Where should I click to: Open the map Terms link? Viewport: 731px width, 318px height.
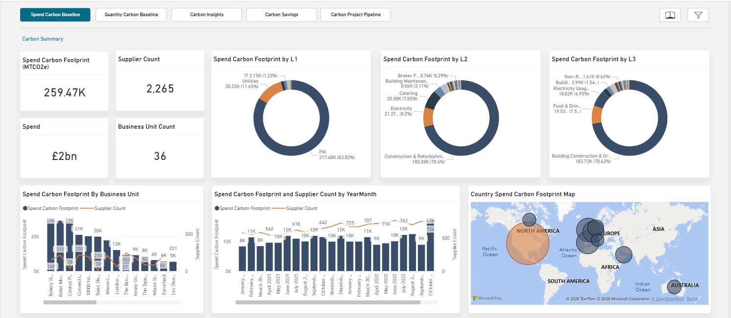(x=691, y=299)
